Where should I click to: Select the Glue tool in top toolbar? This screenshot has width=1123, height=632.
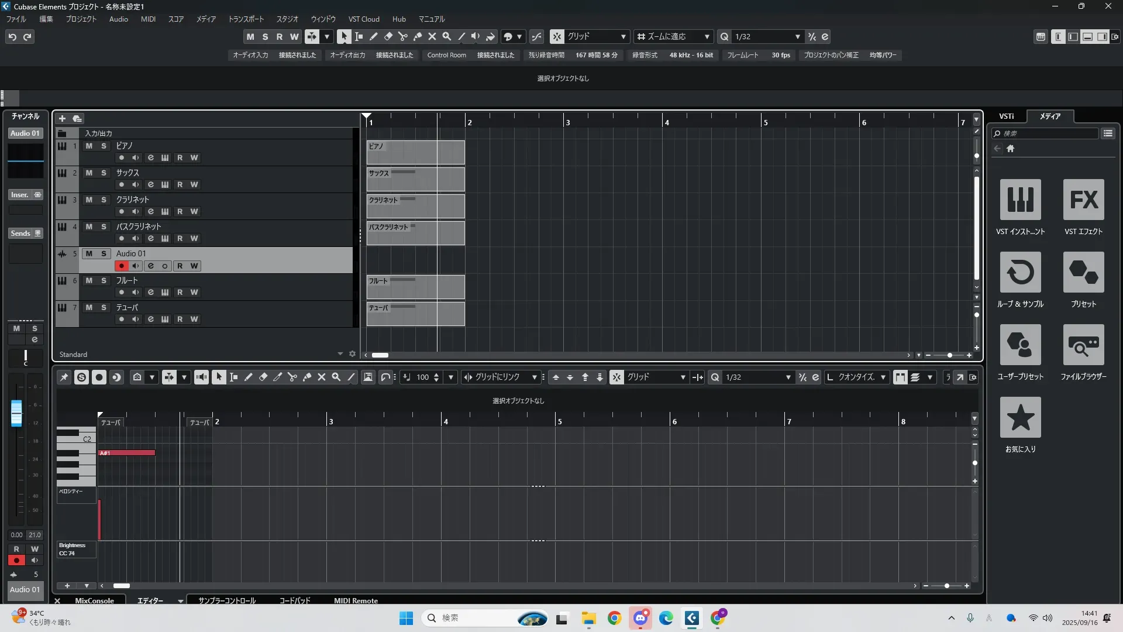pos(418,36)
